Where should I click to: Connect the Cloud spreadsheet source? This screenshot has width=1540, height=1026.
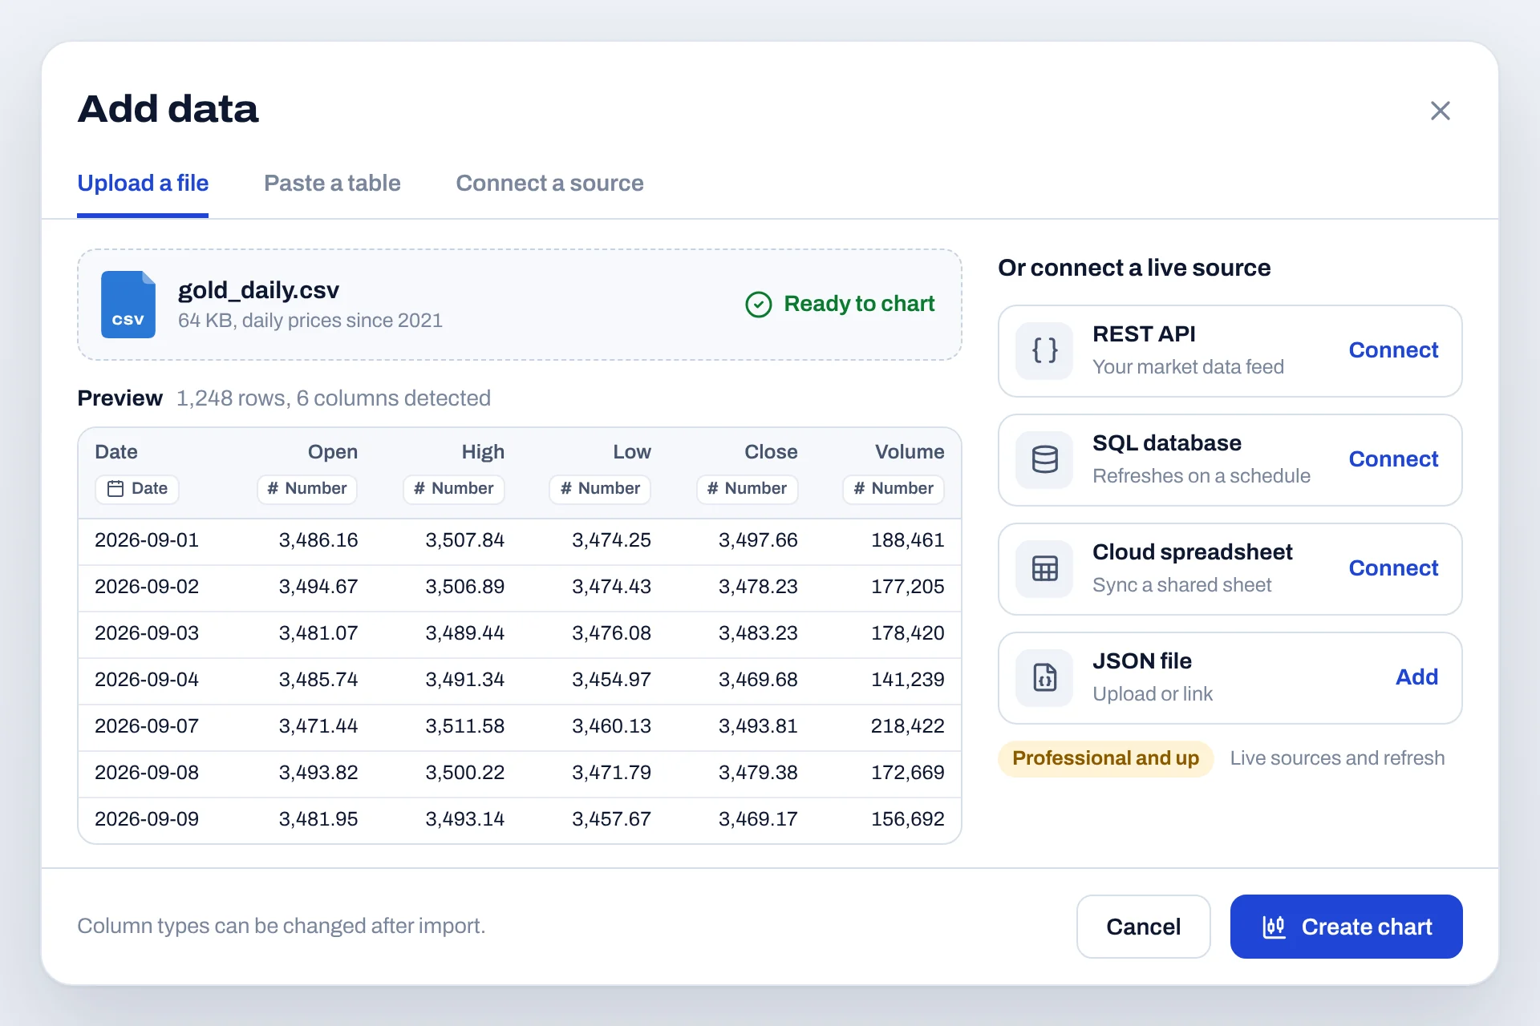coord(1393,568)
